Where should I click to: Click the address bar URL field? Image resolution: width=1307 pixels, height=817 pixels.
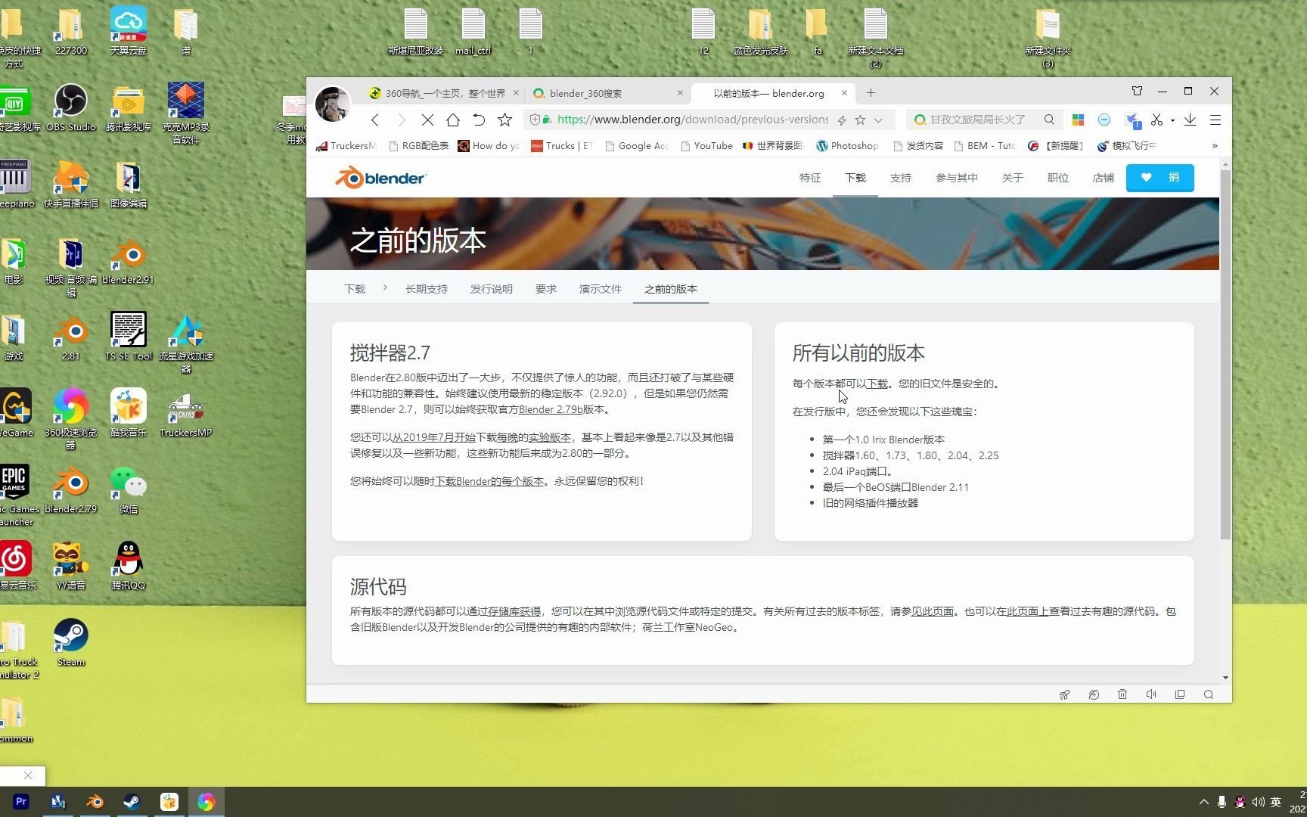pyautogui.click(x=692, y=120)
